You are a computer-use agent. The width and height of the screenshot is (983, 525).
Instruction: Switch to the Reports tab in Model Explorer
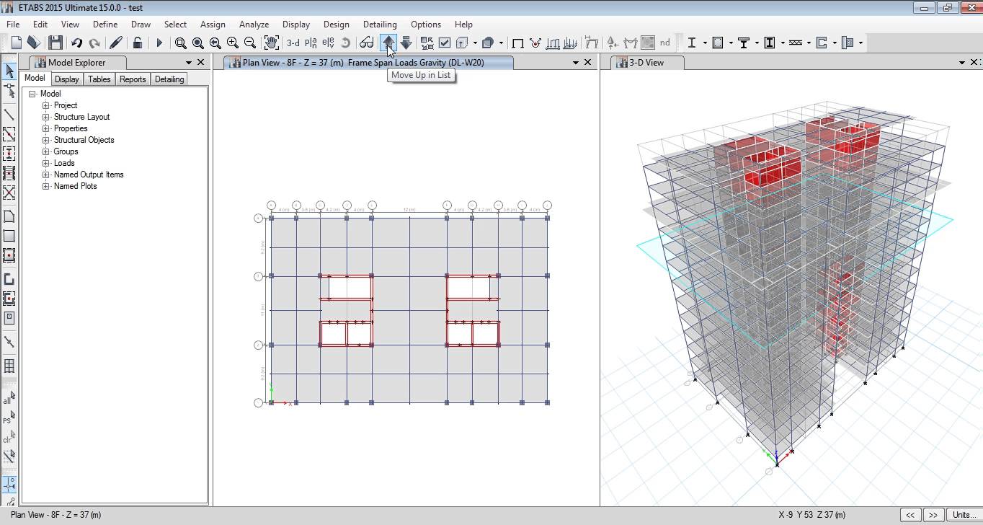(x=133, y=79)
